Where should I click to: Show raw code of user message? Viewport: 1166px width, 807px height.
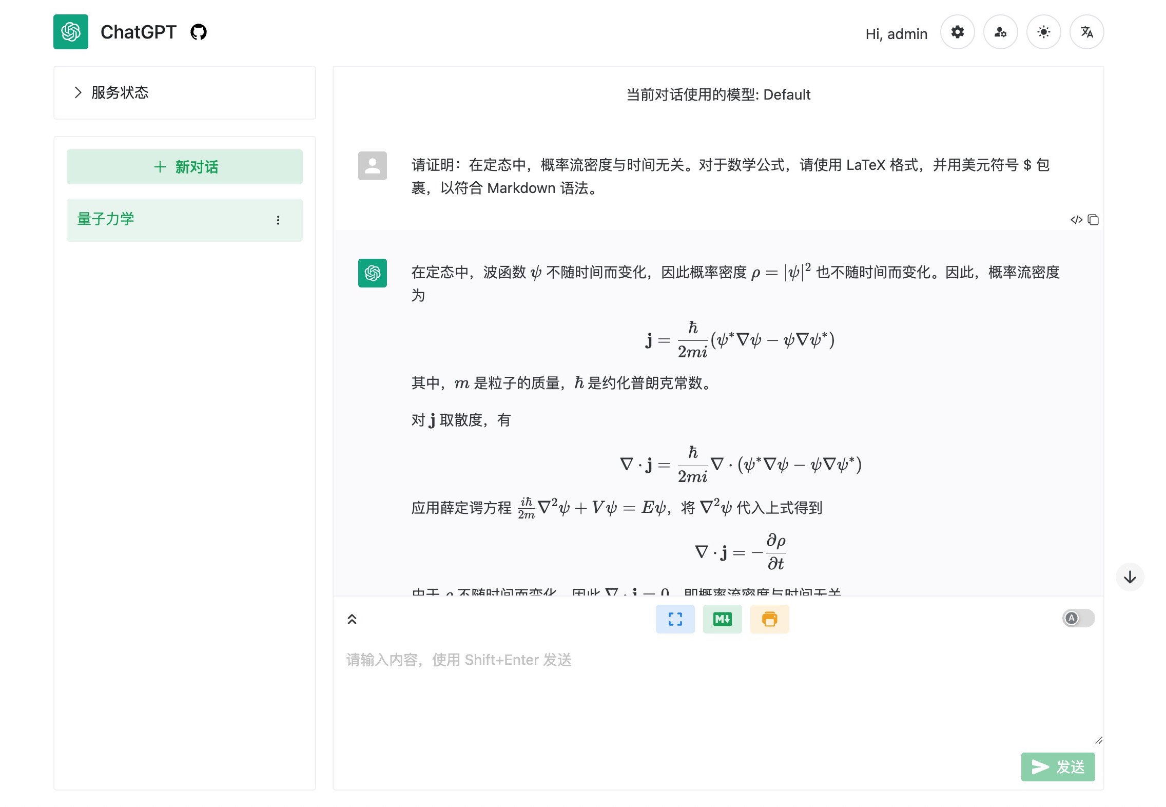click(x=1076, y=220)
